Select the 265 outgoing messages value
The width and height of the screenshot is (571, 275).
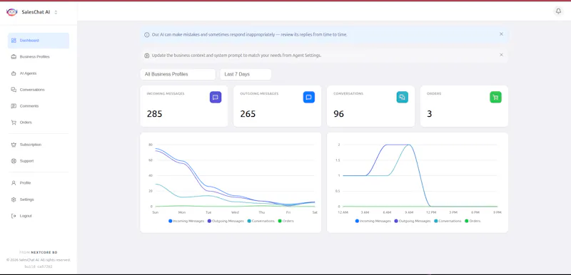[248, 114]
